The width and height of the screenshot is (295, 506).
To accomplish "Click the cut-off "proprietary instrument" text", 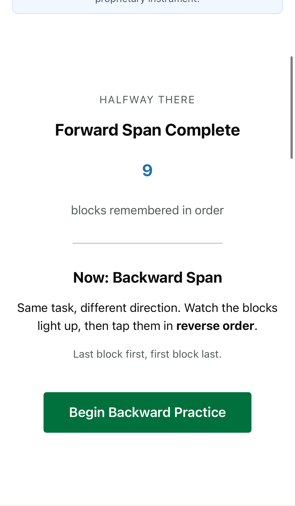I will point(147,2).
